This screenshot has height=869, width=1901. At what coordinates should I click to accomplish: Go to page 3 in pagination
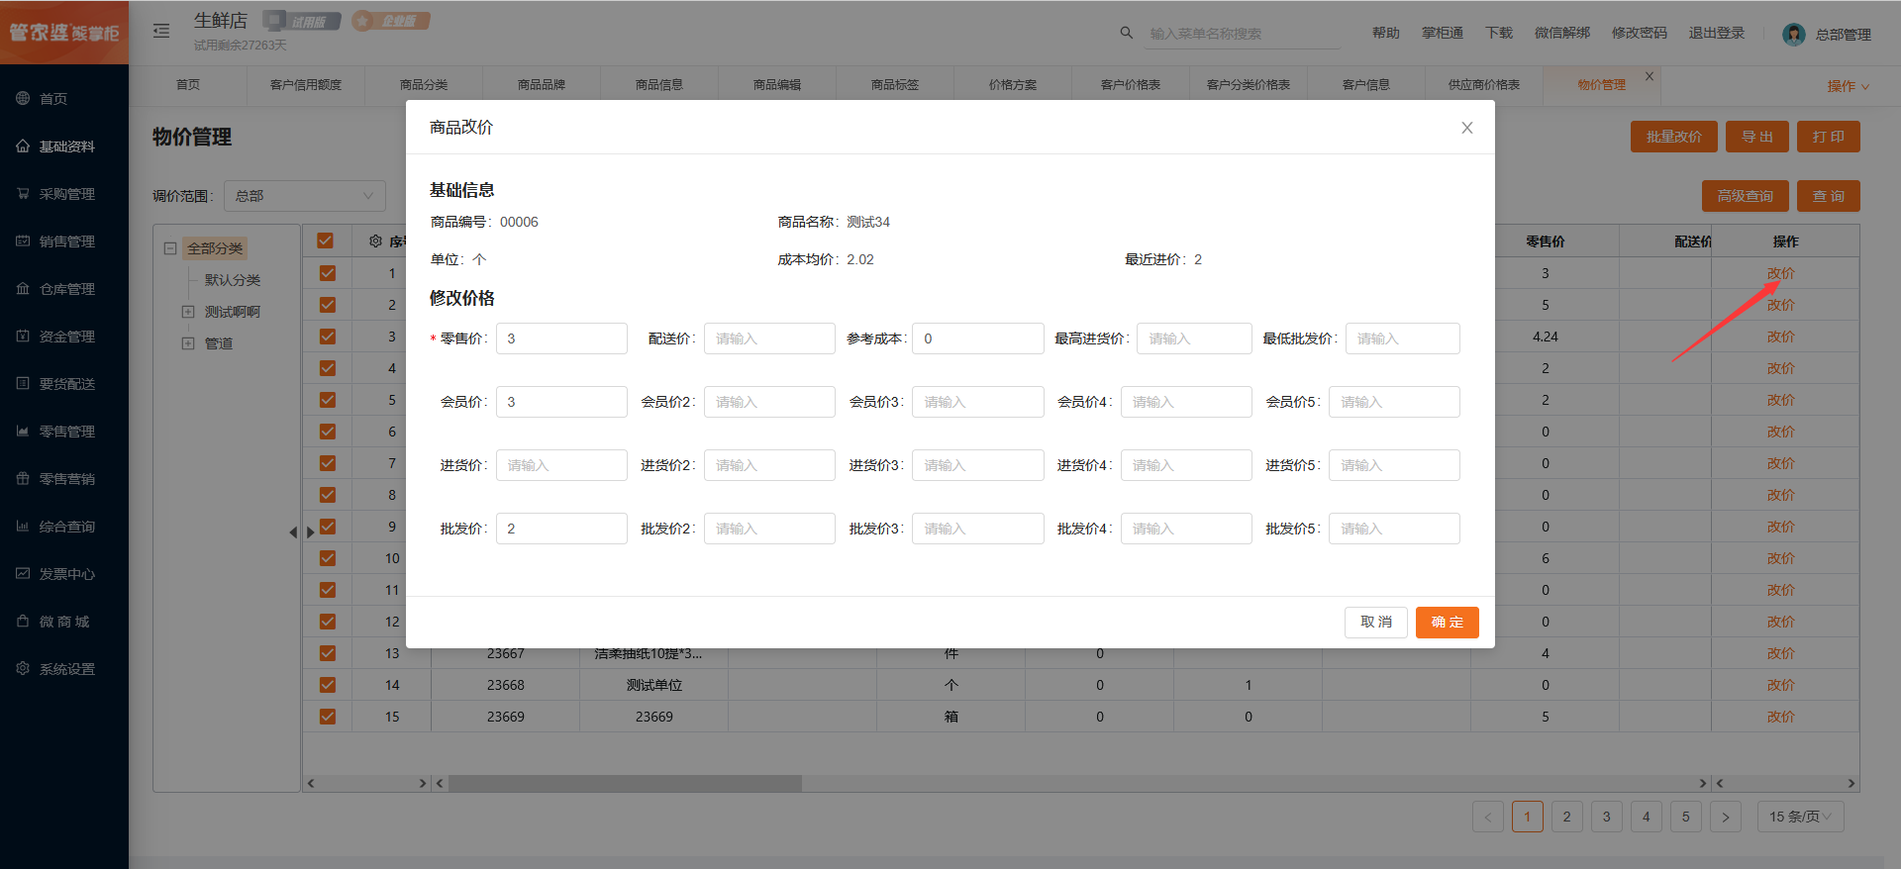tap(1606, 817)
